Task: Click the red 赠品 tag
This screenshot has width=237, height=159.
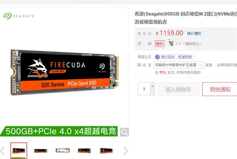Action: coord(160,44)
